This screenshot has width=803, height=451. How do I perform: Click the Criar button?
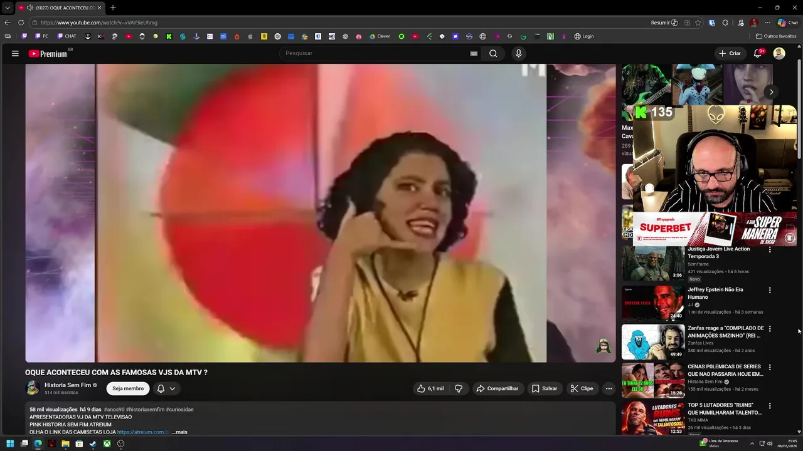tap(730, 53)
